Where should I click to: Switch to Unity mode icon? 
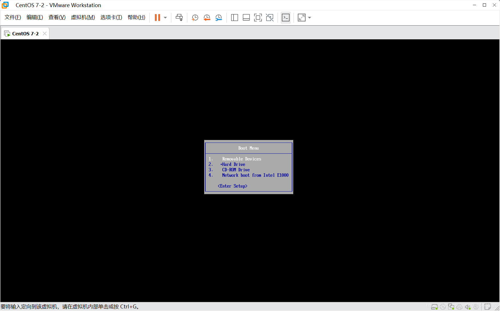[270, 18]
